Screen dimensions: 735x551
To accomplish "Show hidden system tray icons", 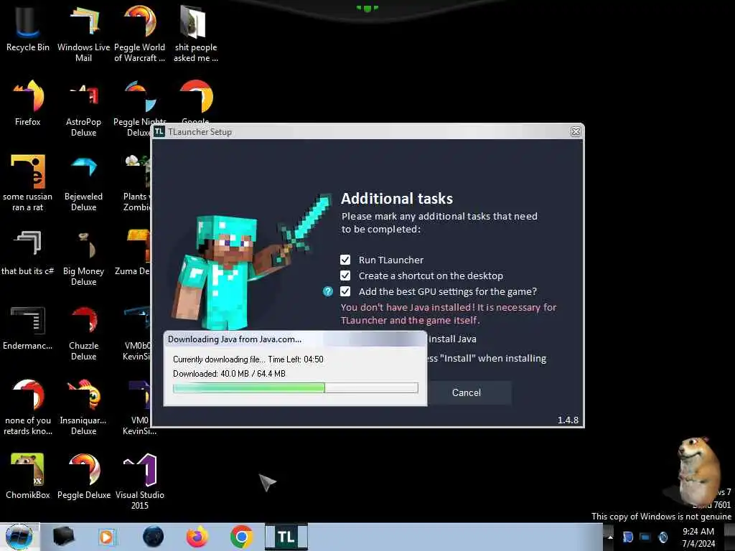I will (610, 537).
